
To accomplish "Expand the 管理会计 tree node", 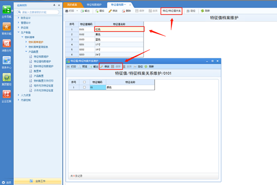I will pyautogui.click(x=18, y=22).
